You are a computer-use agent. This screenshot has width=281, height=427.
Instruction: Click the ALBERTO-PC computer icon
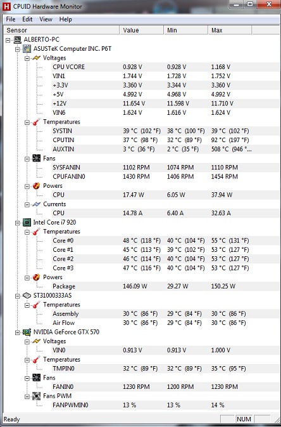pos(17,40)
